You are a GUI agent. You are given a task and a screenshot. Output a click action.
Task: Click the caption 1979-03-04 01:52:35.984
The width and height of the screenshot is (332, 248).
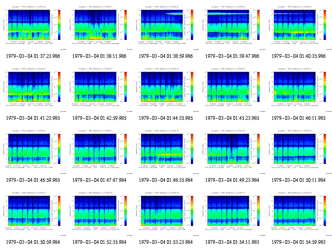(99, 242)
